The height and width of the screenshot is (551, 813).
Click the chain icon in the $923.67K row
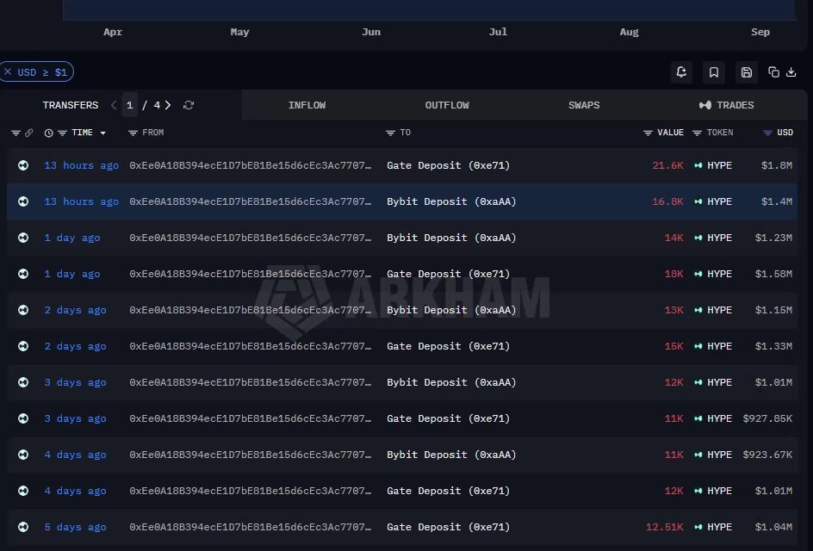pyautogui.click(x=23, y=455)
